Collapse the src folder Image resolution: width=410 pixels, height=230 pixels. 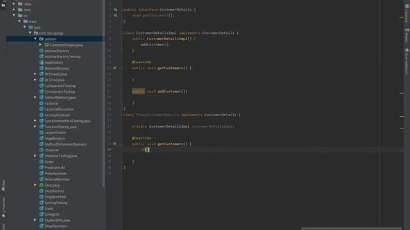coord(14,15)
